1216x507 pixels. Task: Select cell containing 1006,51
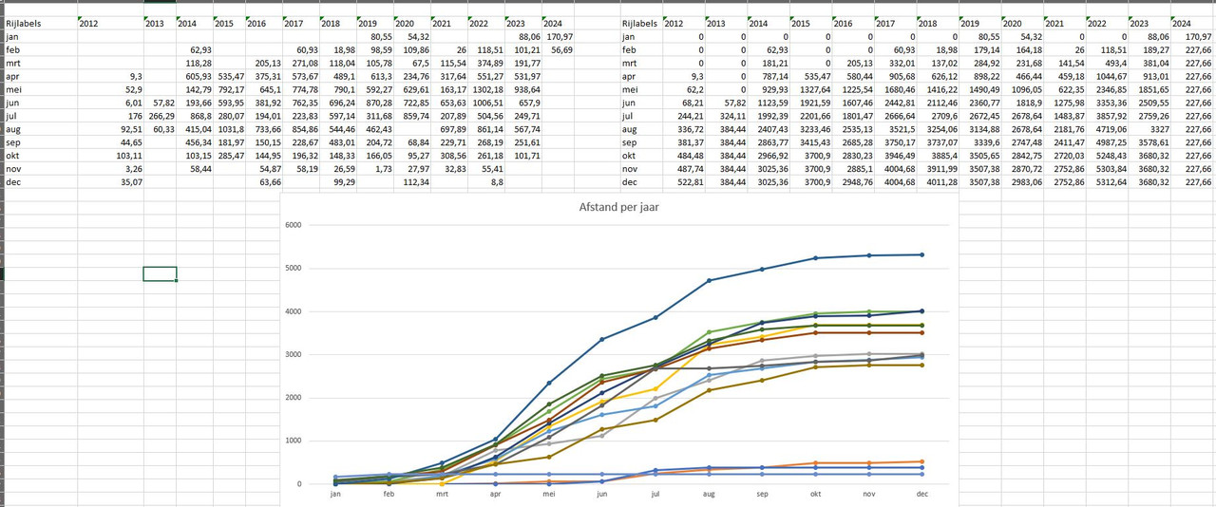tap(486, 102)
